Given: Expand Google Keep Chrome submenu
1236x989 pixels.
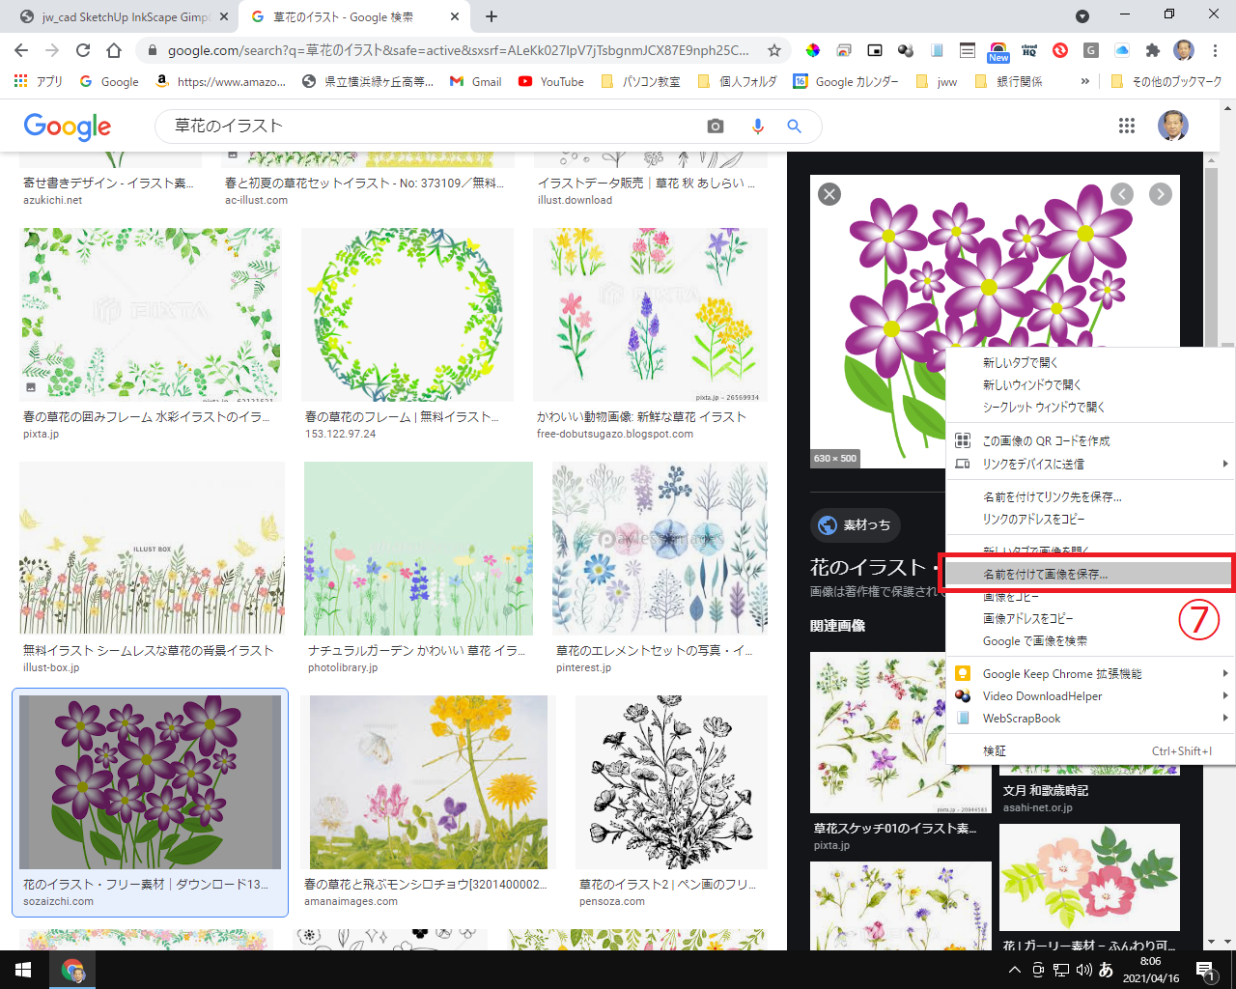Looking at the screenshot, I should coord(1225,673).
